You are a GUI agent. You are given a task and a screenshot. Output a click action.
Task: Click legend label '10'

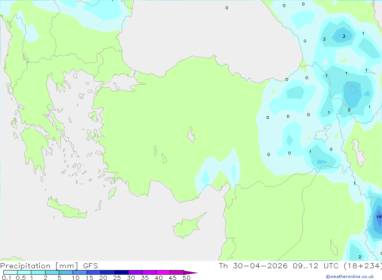click(x=76, y=278)
